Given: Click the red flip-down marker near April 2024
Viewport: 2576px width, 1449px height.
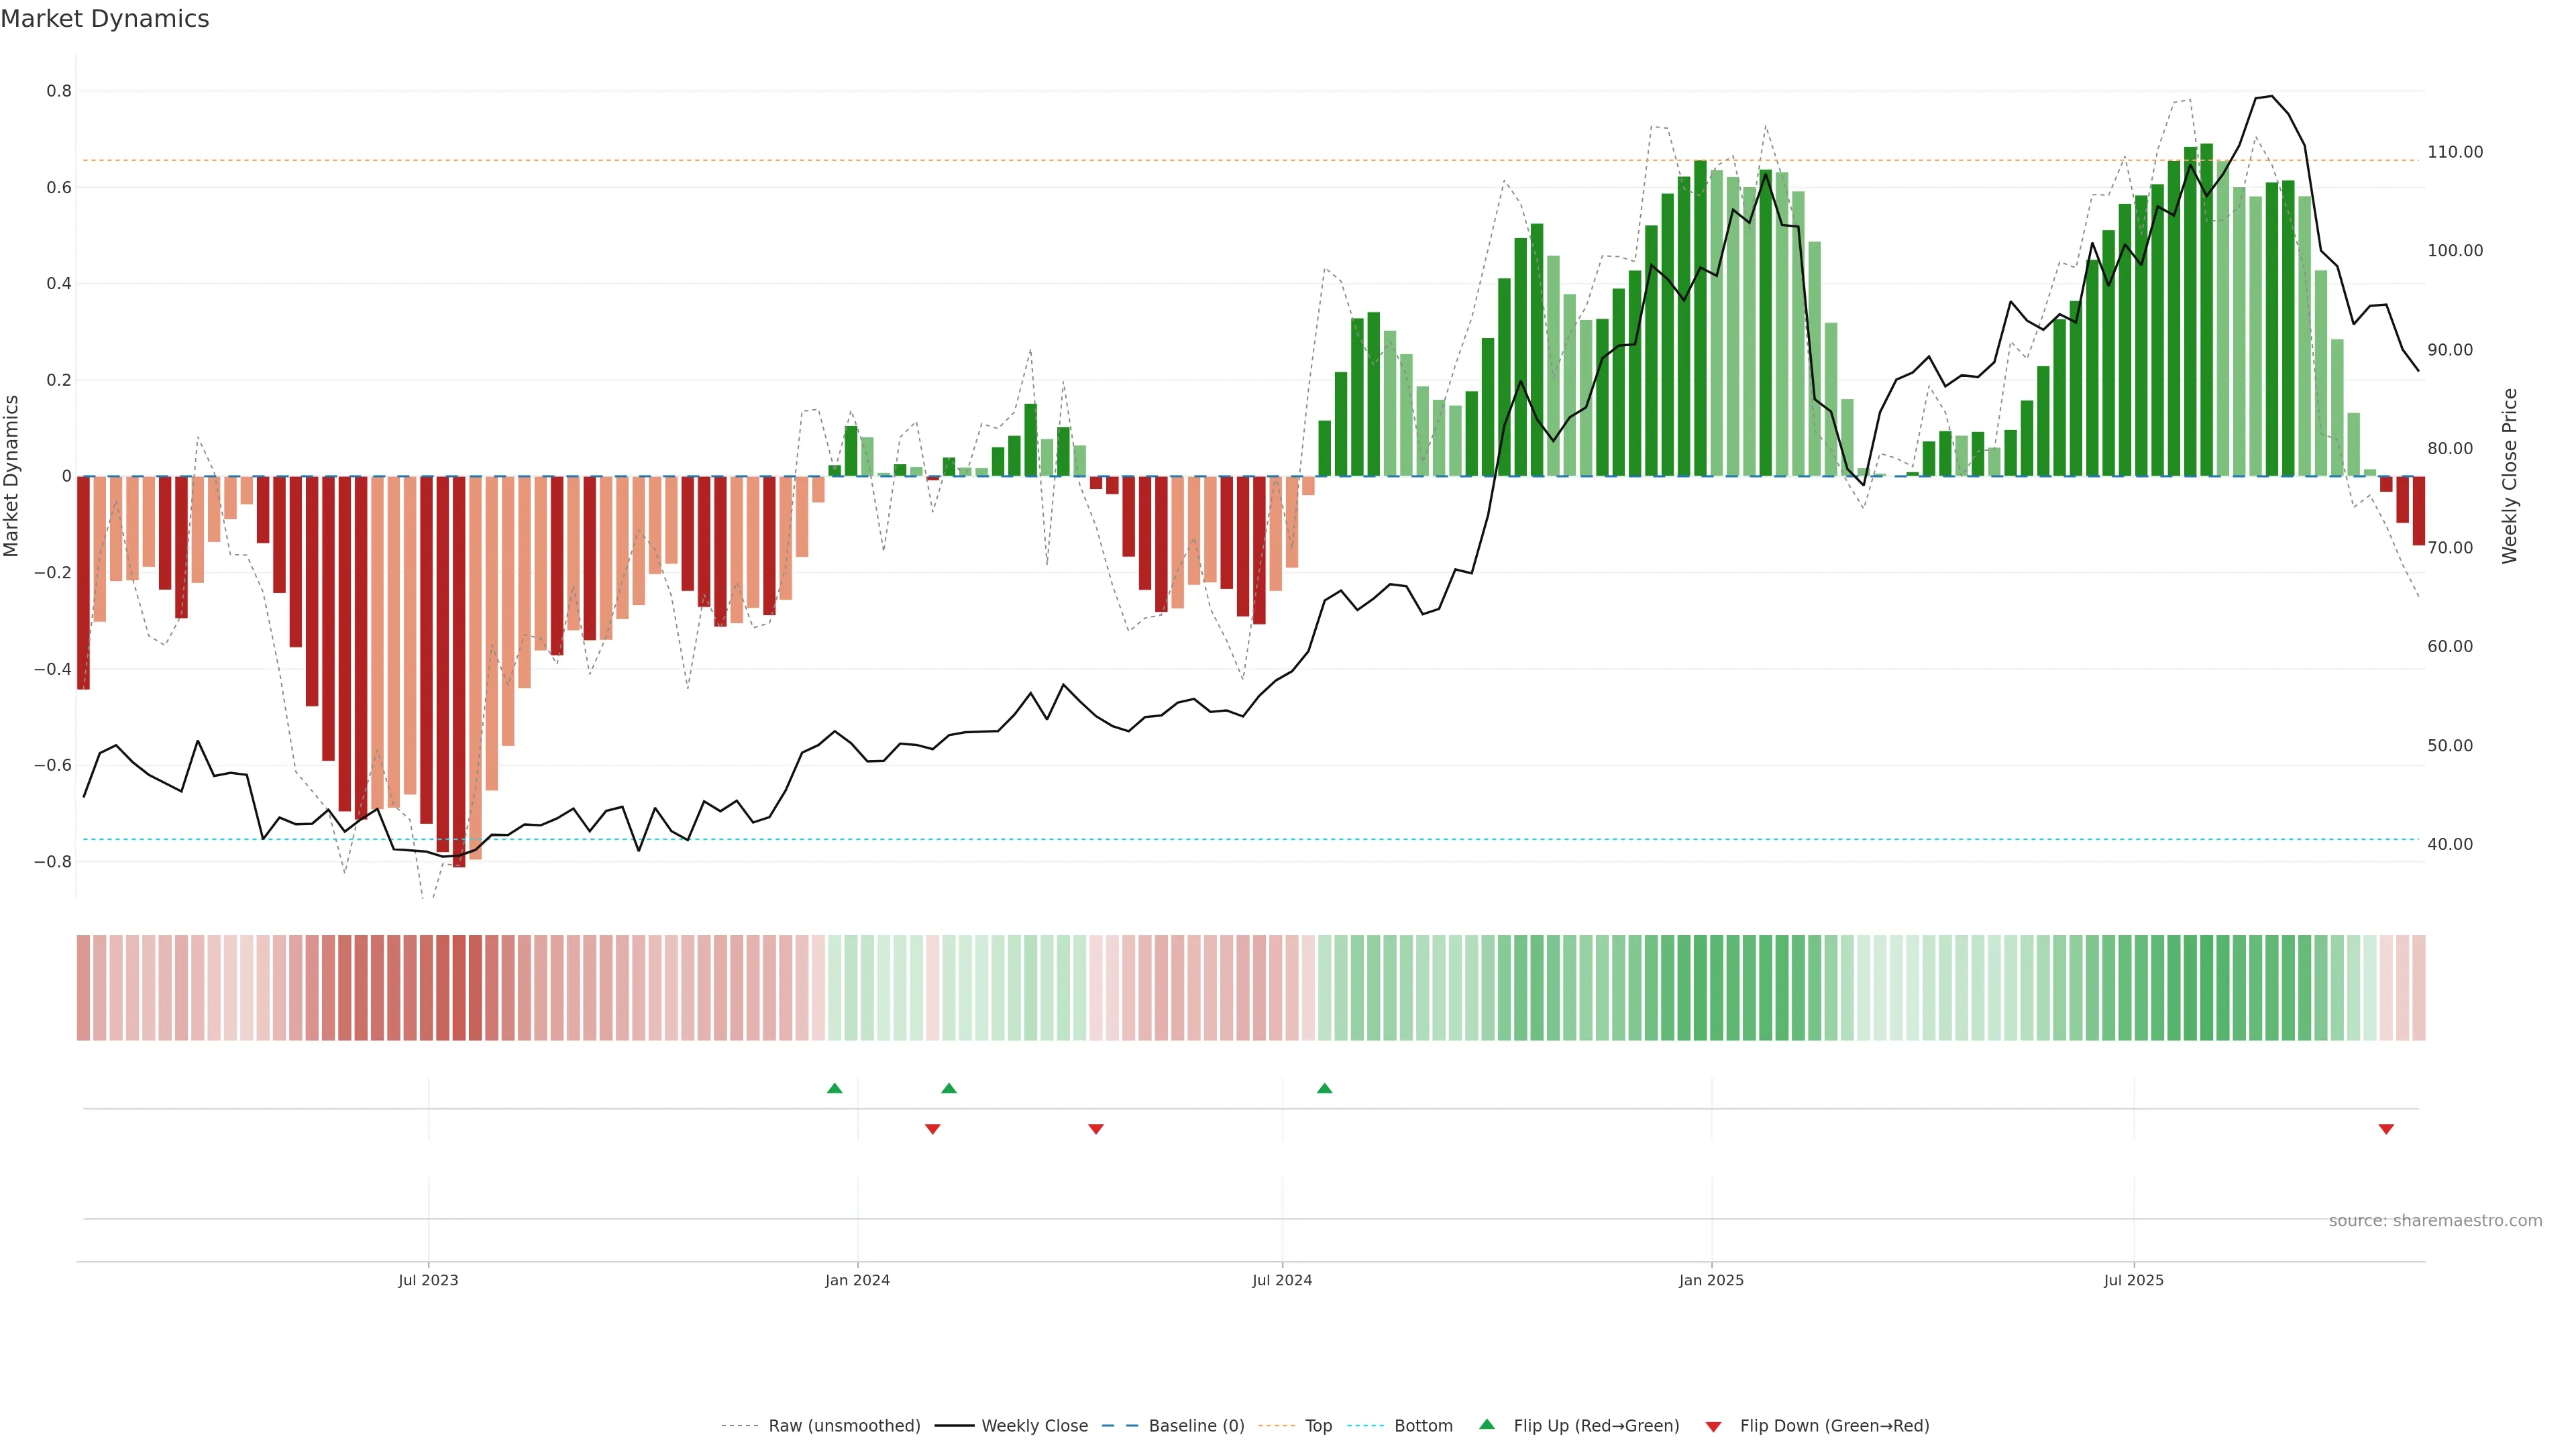Looking at the screenshot, I should [x=1095, y=1129].
